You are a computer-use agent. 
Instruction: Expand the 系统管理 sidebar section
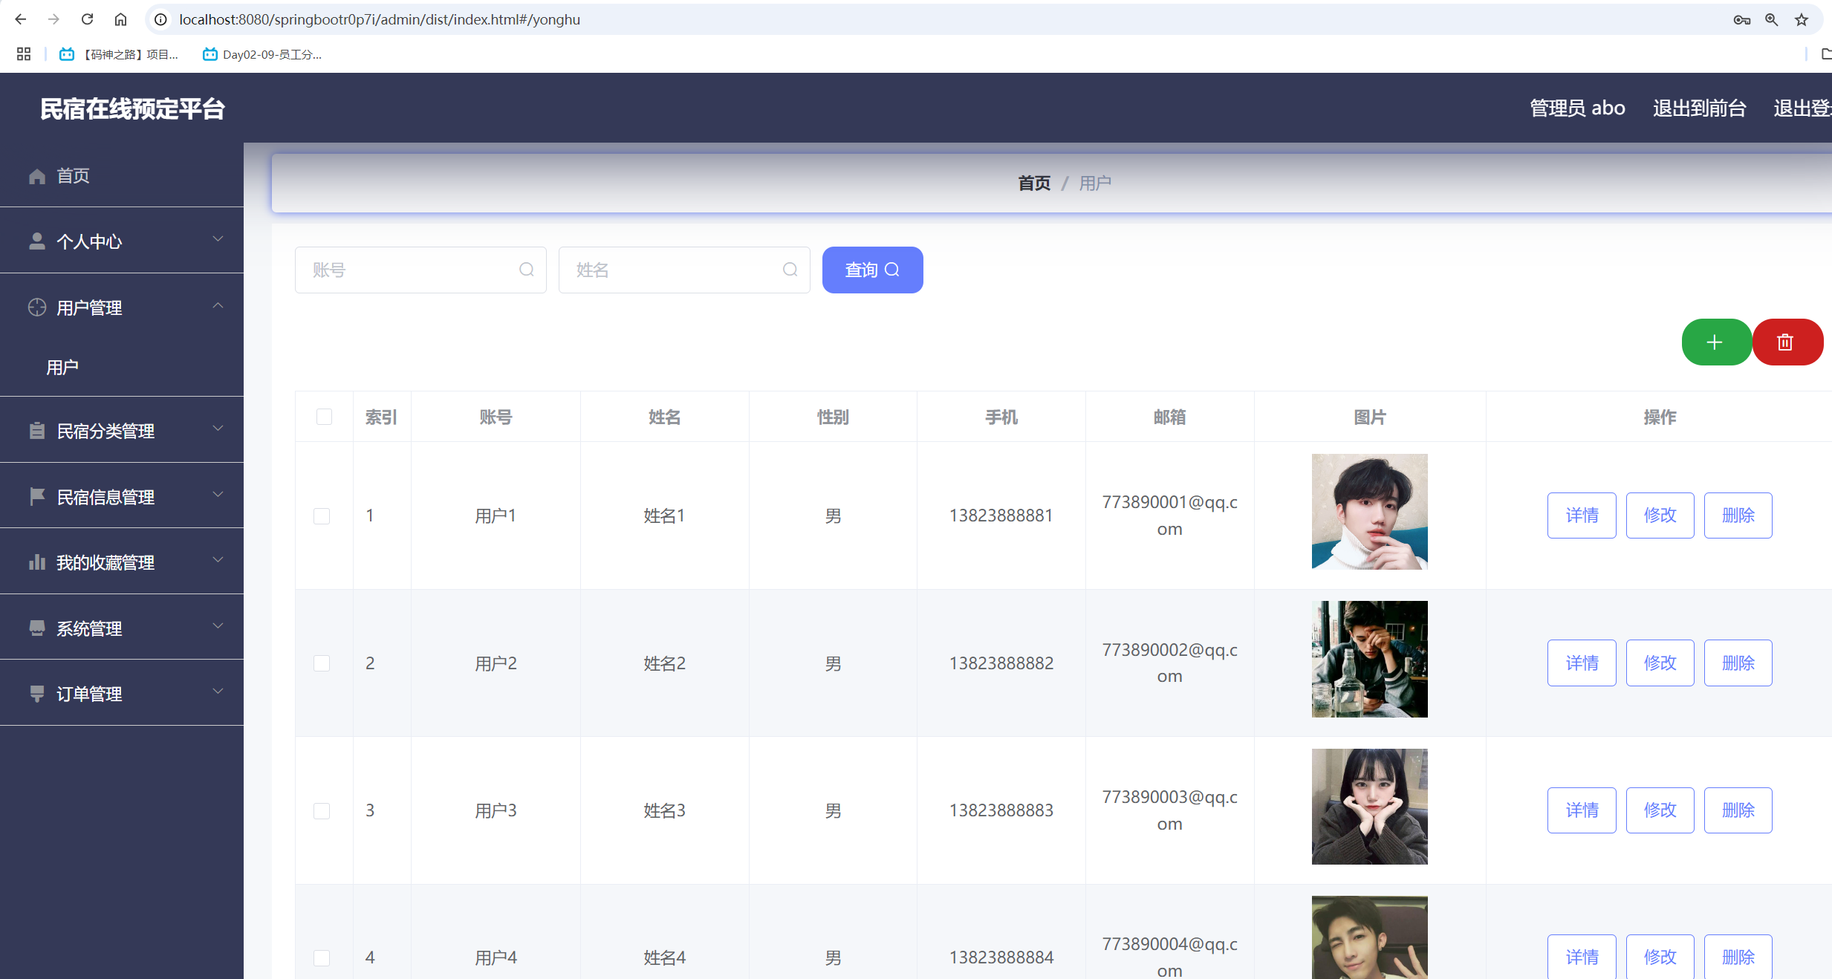click(x=218, y=626)
